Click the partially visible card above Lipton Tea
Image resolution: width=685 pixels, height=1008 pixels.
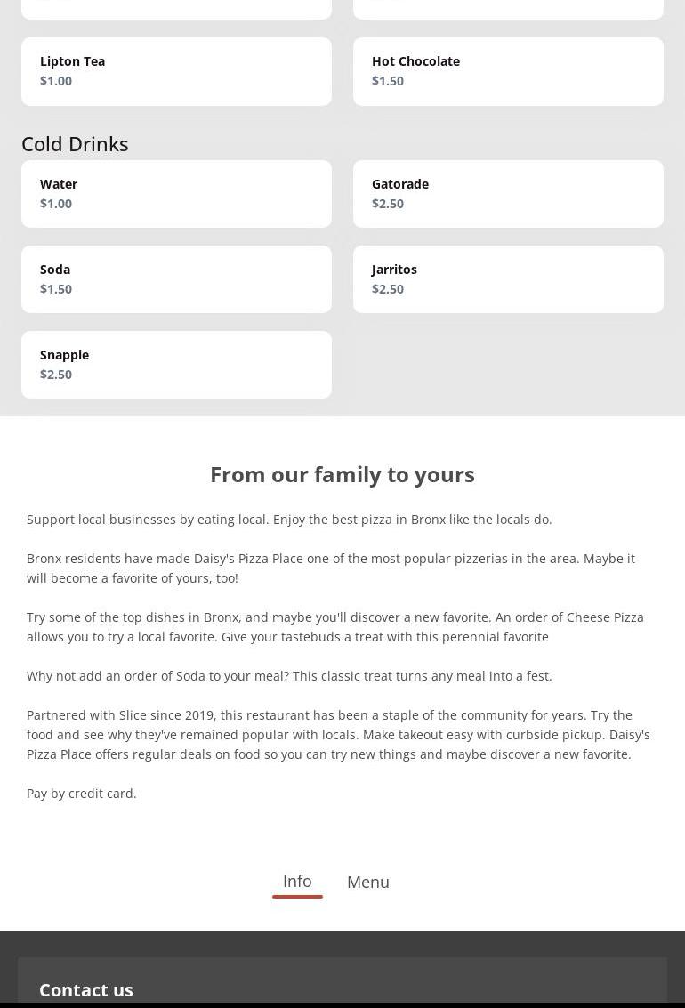coord(176,8)
